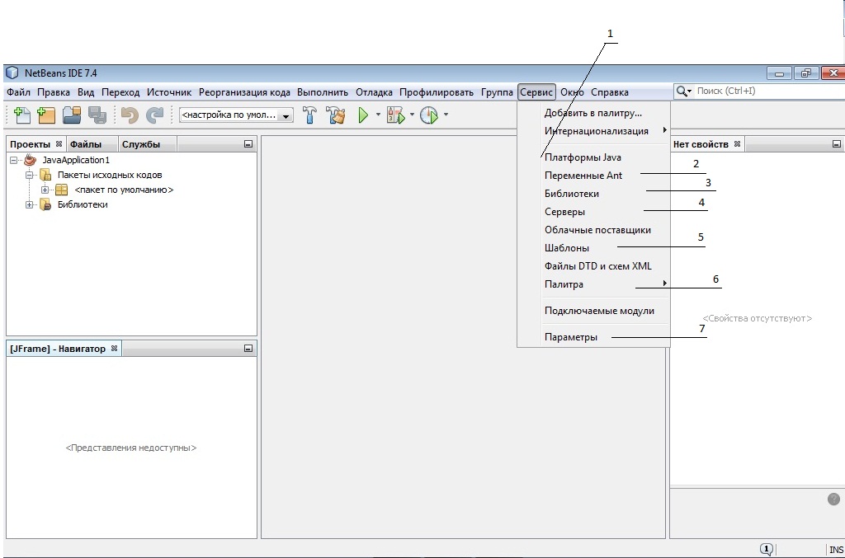
Task: Collapse the JavaApplication1 project node
Action: click(x=14, y=161)
